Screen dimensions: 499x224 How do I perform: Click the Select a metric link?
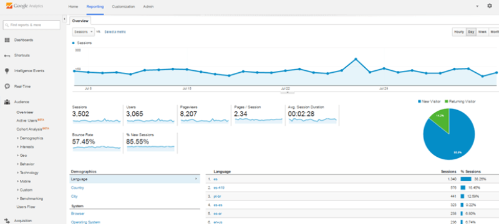[x=115, y=32]
